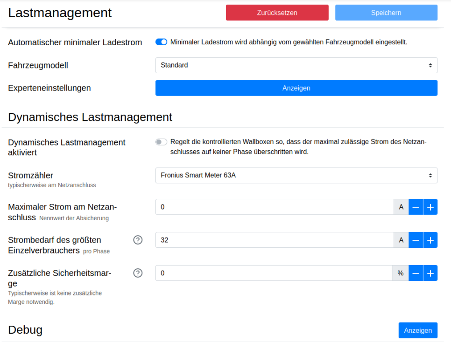The height and width of the screenshot is (350, 451).
Task: Focus Maximaler Strom am Netzanschluss input field
Action: 275,207
